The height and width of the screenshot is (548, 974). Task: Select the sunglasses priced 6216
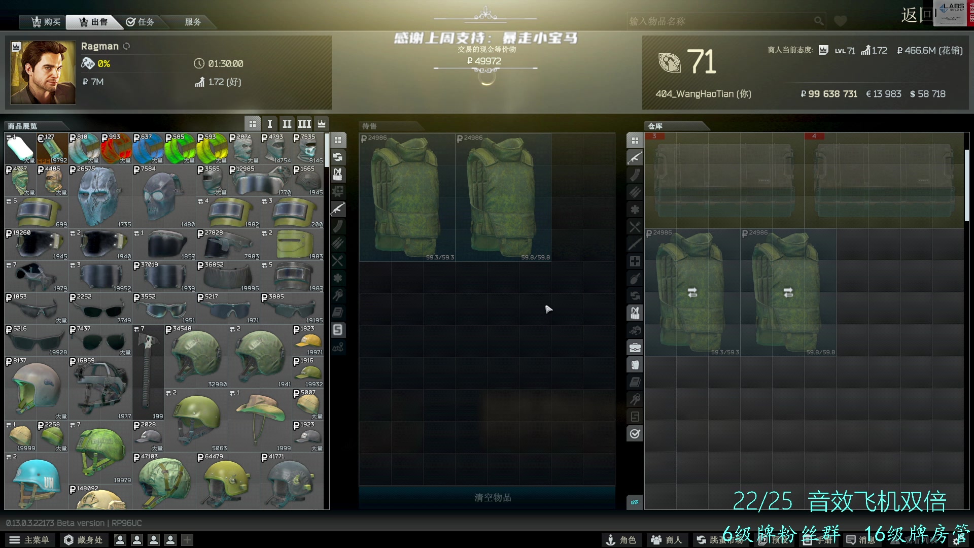pos(36,340)
